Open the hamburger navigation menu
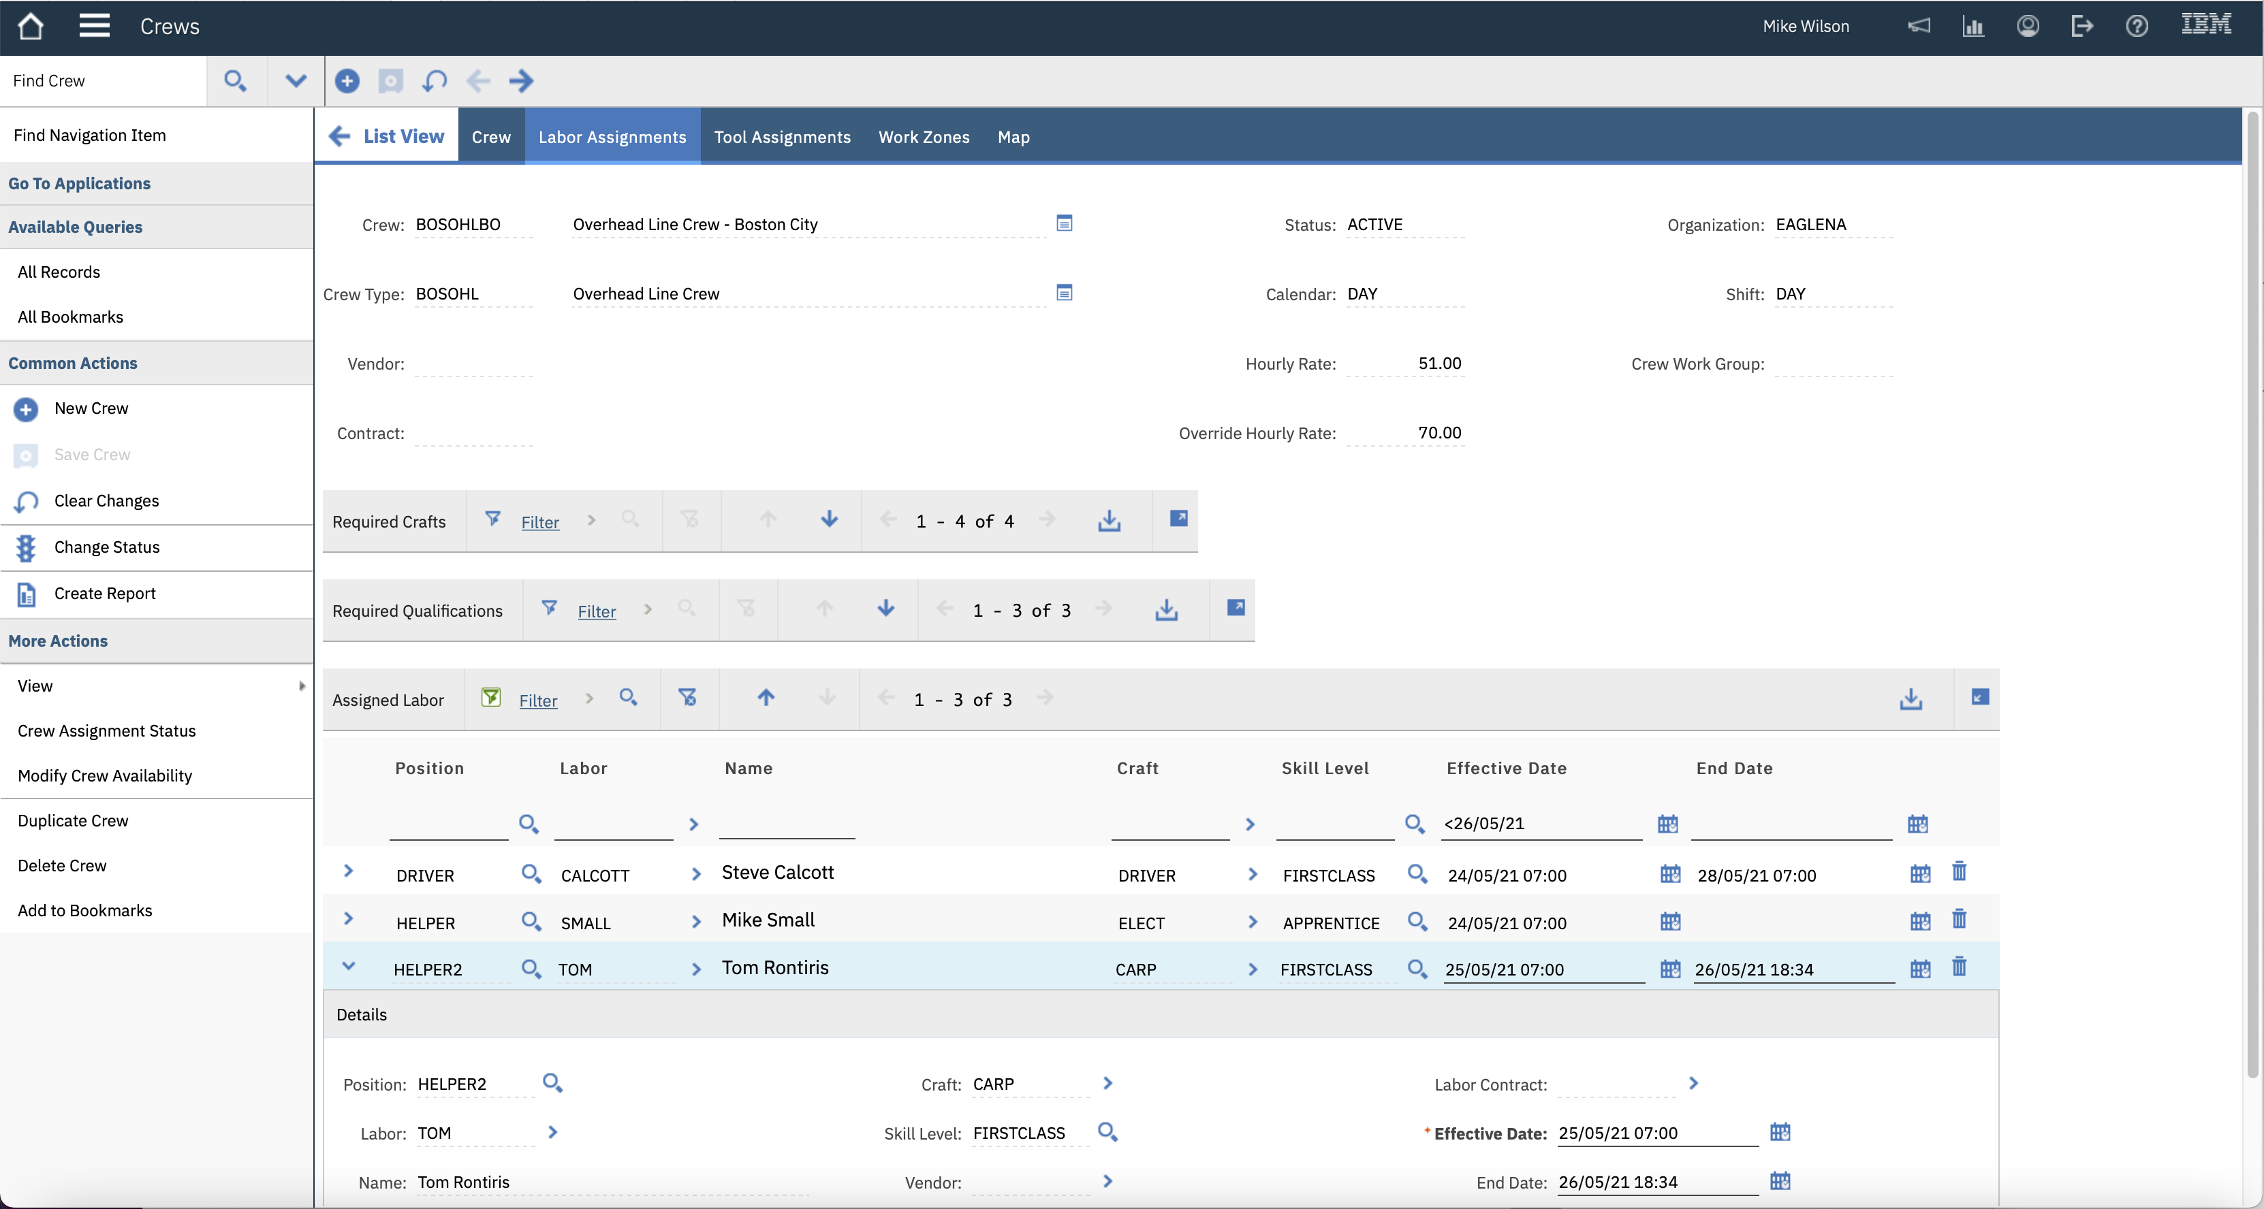 [x=94, y=27]
